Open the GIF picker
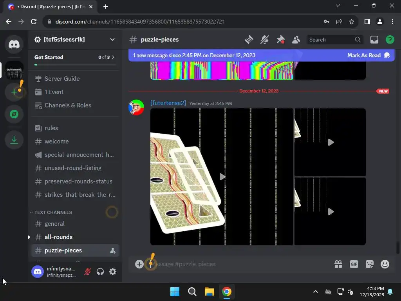401x301 pixels. [x=354, y=264]
